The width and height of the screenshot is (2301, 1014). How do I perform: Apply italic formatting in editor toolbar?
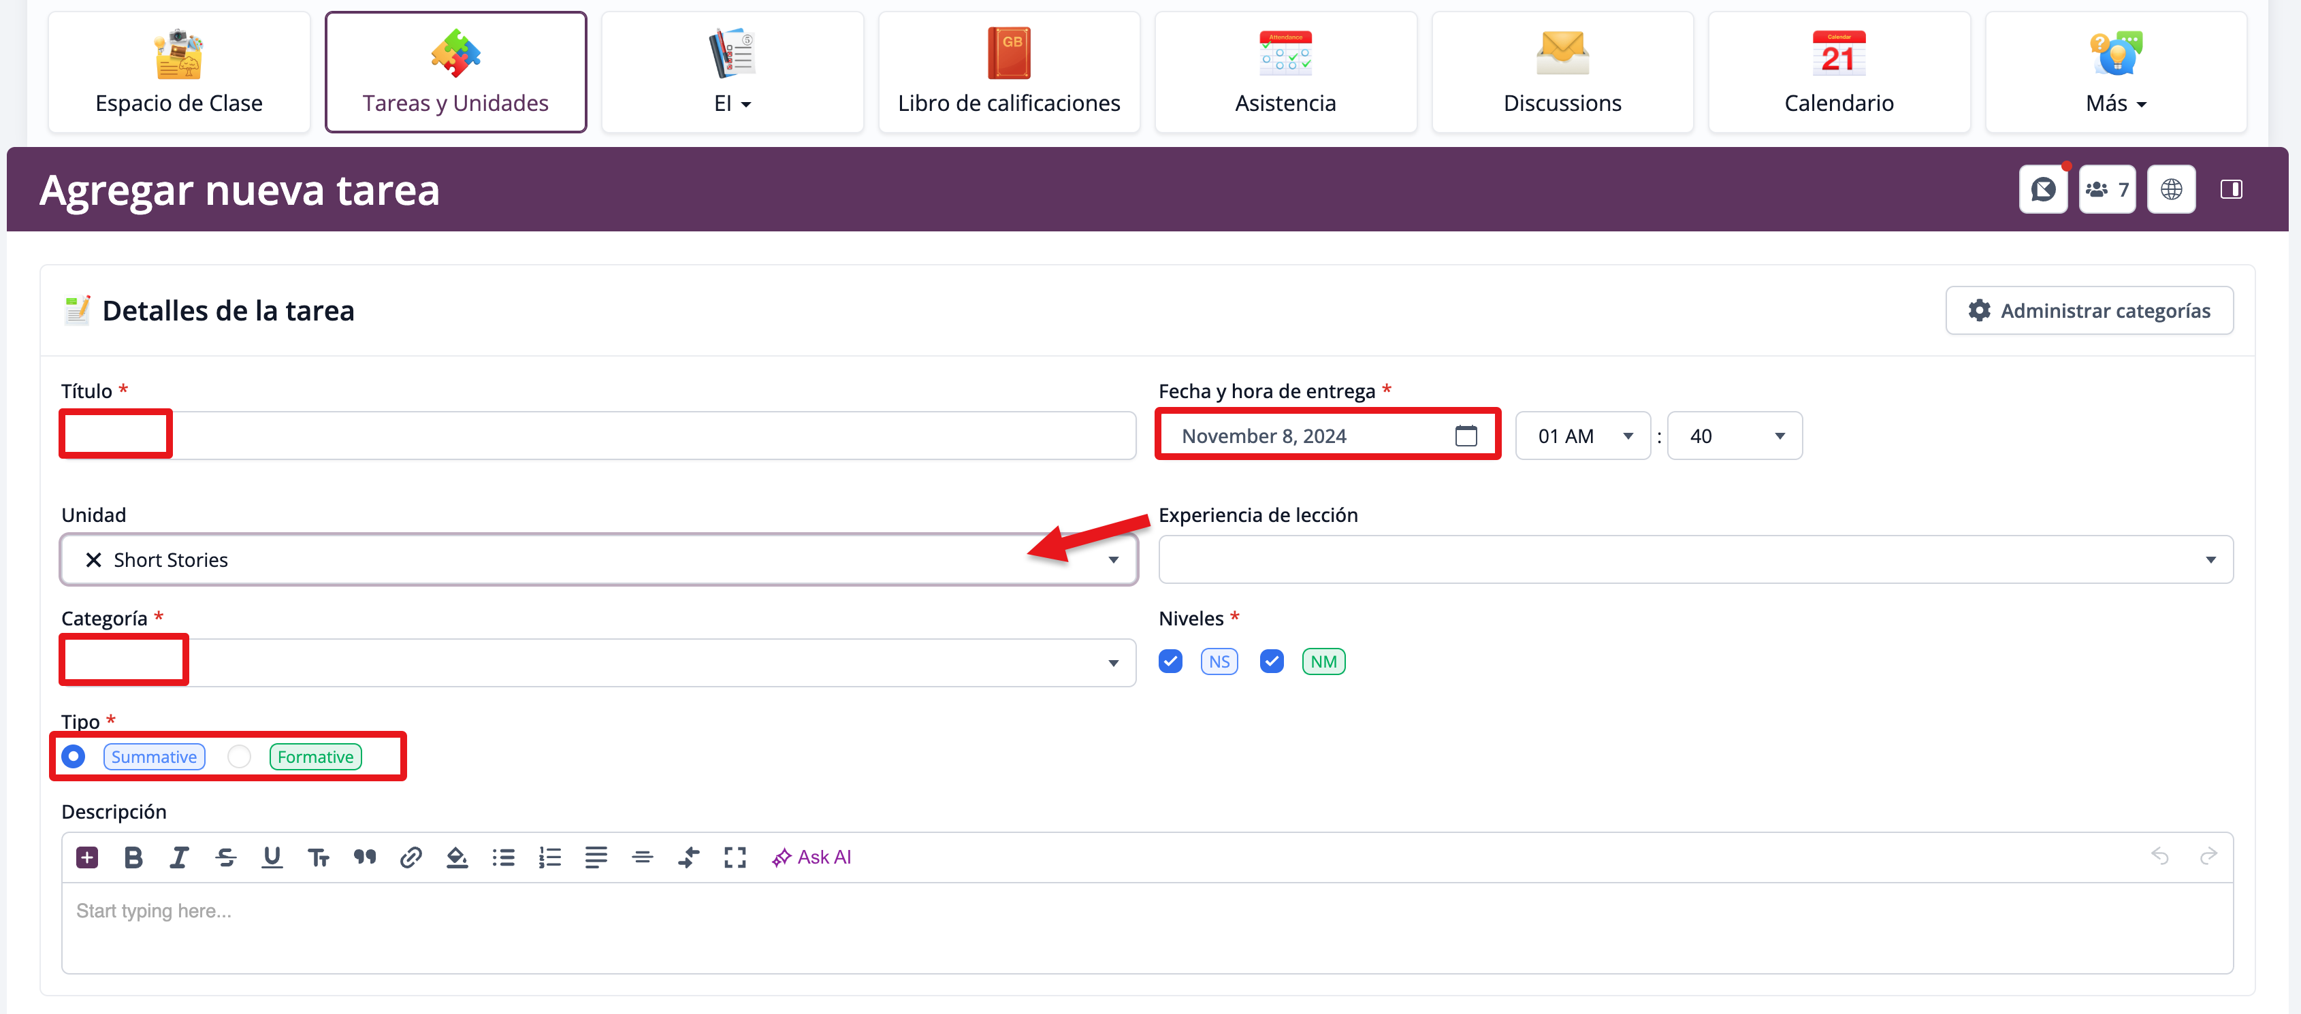(178, 857)
